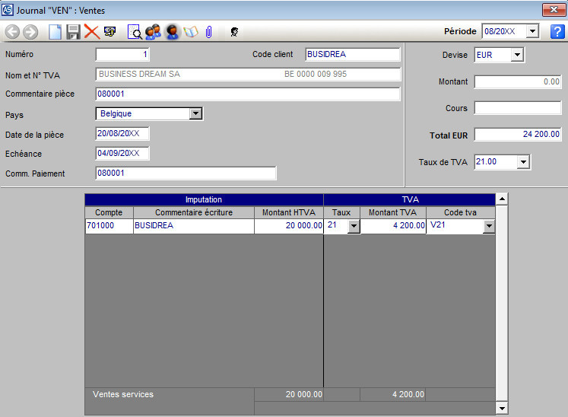Open the Devise currency dropdown
The image size is (568, 417).
point(517,55)
